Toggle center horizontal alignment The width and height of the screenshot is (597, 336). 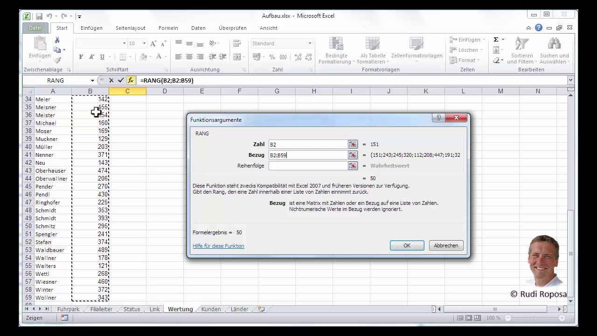189,57
